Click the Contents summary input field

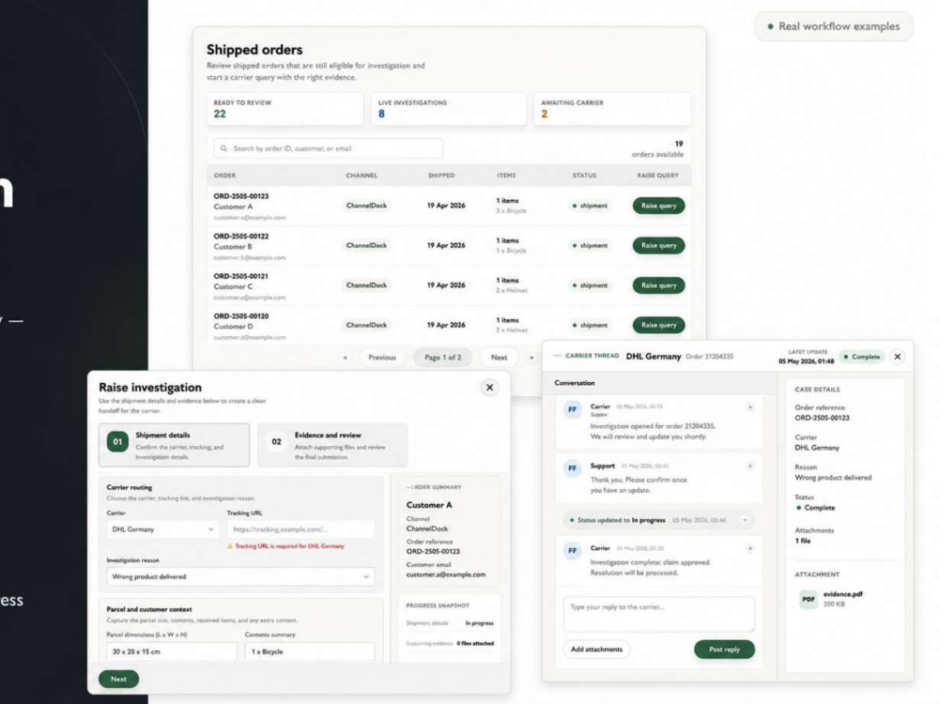coord(310,651)
